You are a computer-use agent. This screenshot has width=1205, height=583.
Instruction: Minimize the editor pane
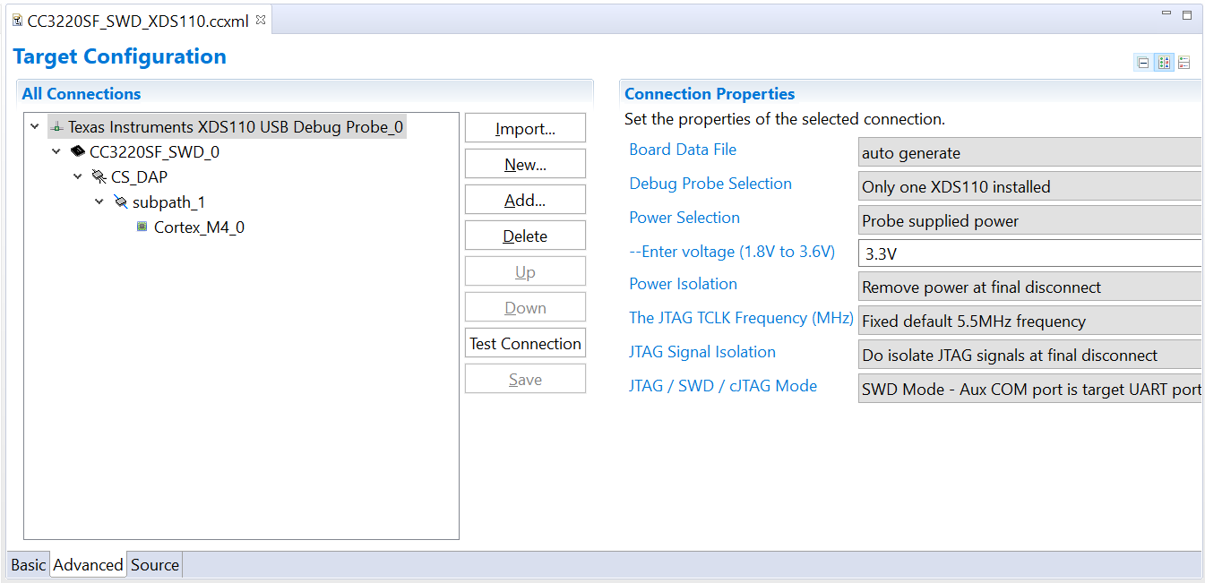(x=1166, y=13)
